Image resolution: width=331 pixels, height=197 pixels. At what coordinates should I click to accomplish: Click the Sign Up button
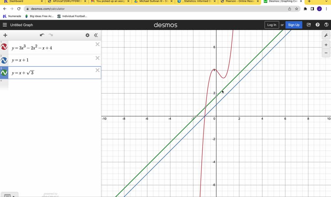tap(294, 25)
